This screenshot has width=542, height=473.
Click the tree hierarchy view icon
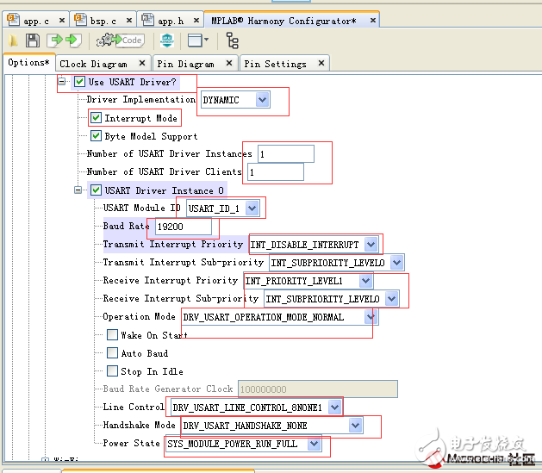(x=232, y=40)
